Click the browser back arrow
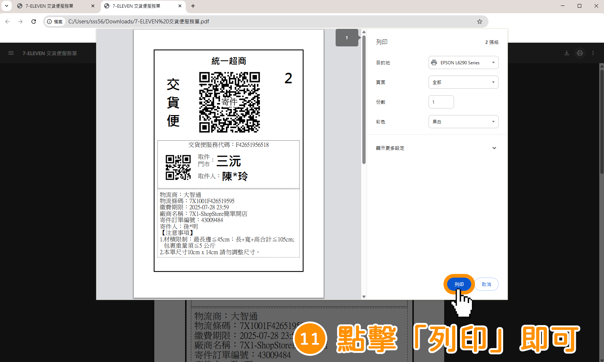The width and height of the screenshot is (604, 362). [7, 22]
